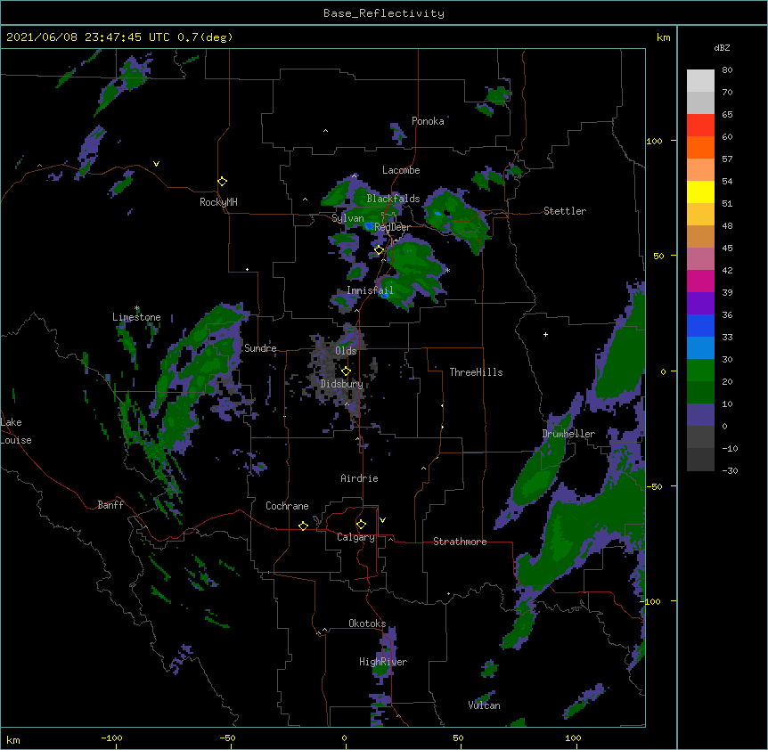Click the Vulcan town label
This screenshot has width=768, height=750.
click(484, 705)
